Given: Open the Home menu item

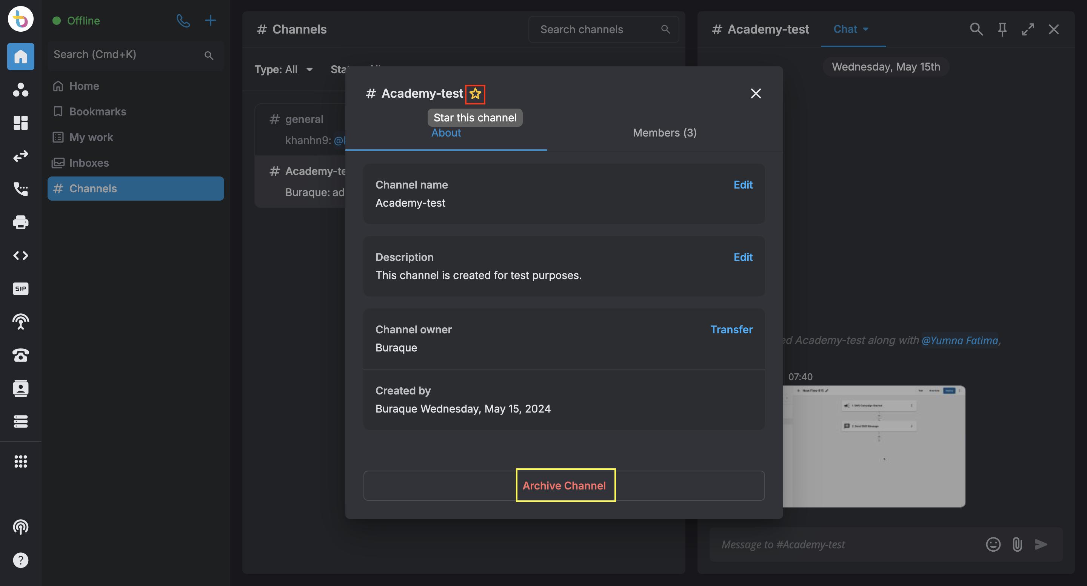Looking at the screenshot, I should [135, 86].
